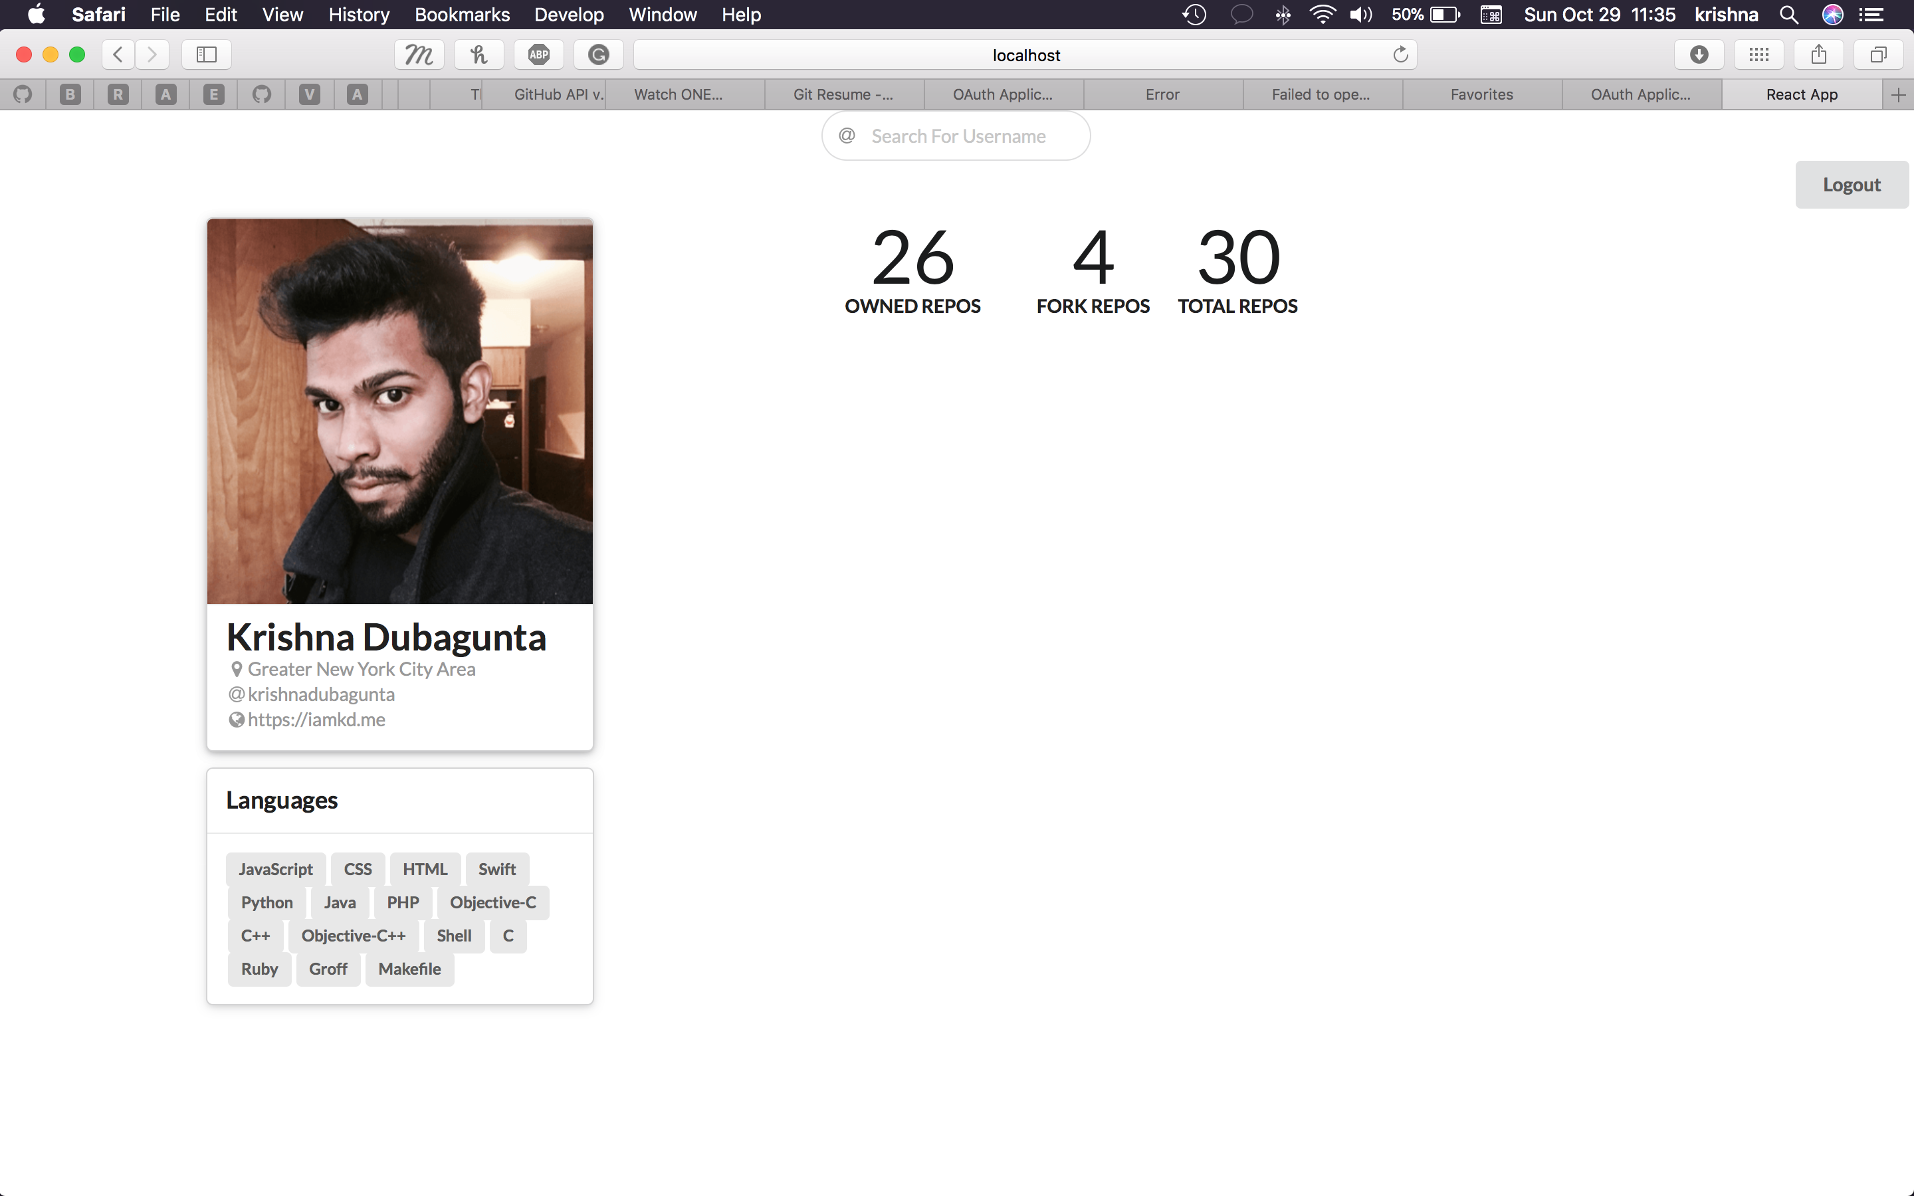Click the Logout button
Screen dimensions: 1914x1196
click(x=1851, y=185)
